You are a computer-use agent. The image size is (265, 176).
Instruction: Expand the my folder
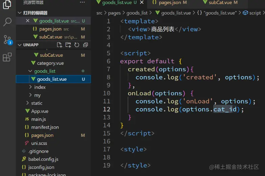pos(30,95)
